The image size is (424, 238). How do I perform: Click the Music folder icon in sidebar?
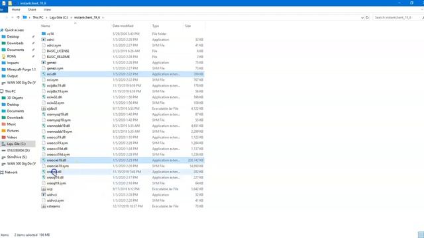coord(4,124)
